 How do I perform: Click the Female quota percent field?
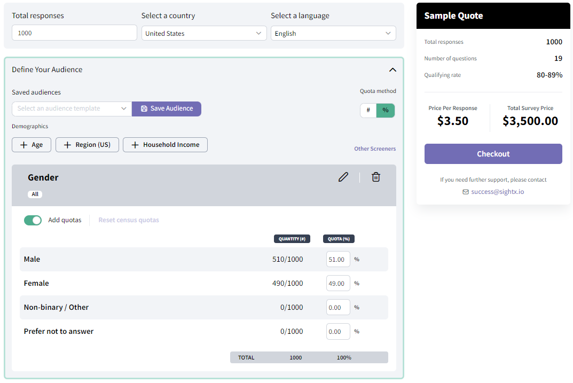click(x=338, y=283)
